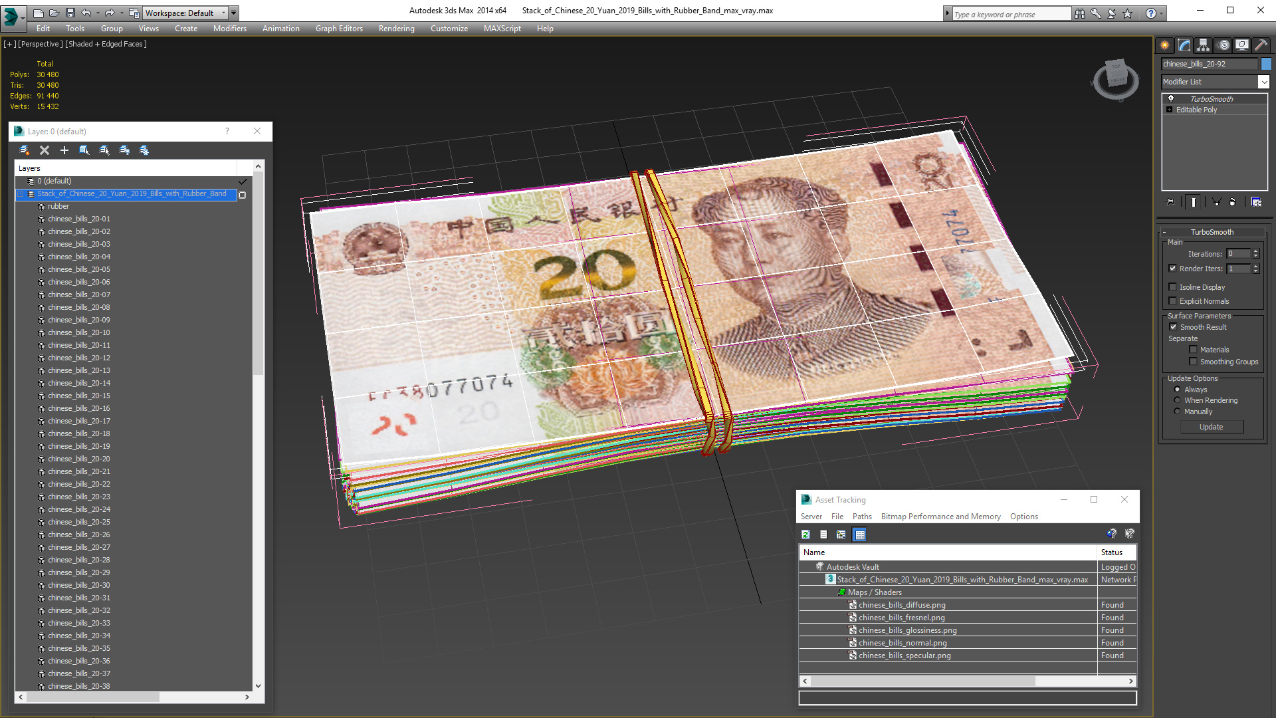Image resolution: width=1276 pixels, height=718 pixels.
Task: Open the Workspace: Default dropdown
Action: pos(185,13)
